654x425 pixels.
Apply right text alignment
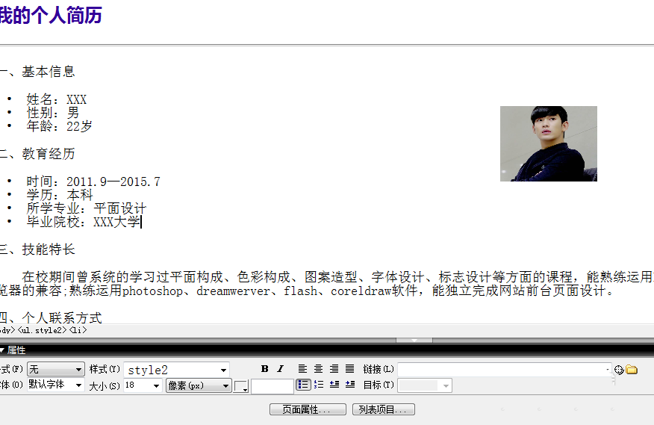334,369
